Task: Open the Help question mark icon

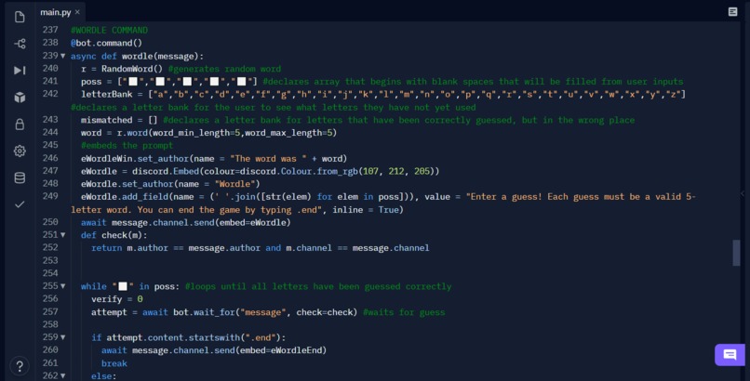Action: point(20,366)
